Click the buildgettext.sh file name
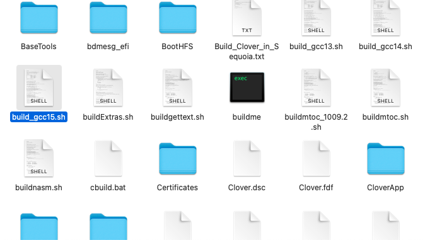 click(x=178, y=117)
